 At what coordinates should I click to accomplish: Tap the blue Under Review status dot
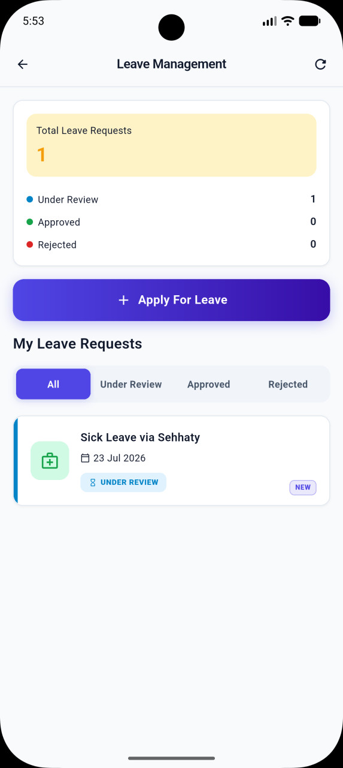[30, 199]
